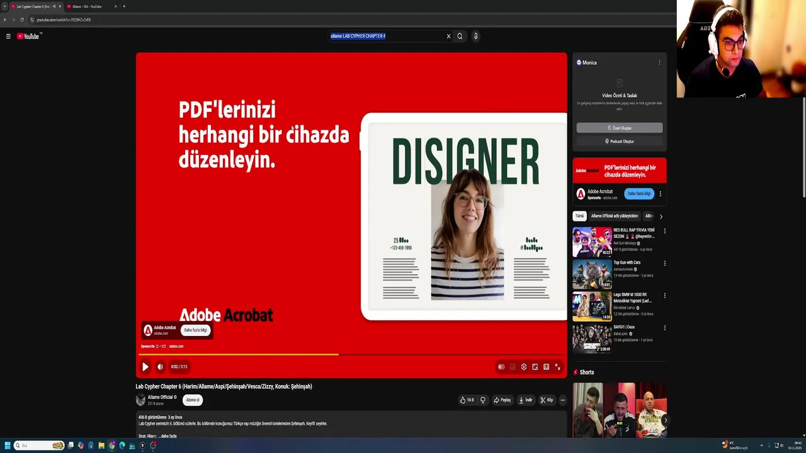Open 'SAYGI1 | Ceza' video thumbnail

point(592,338)
